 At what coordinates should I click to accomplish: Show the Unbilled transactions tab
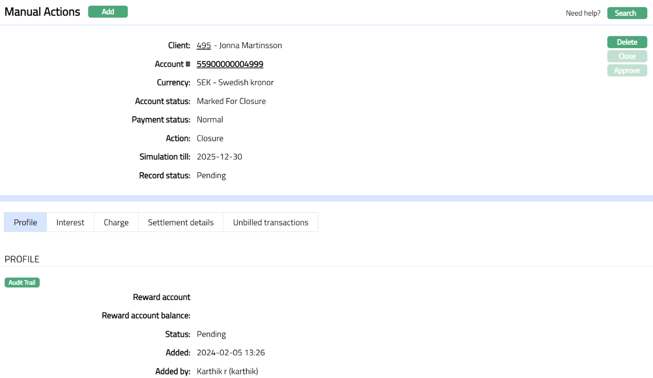[271, 223]
